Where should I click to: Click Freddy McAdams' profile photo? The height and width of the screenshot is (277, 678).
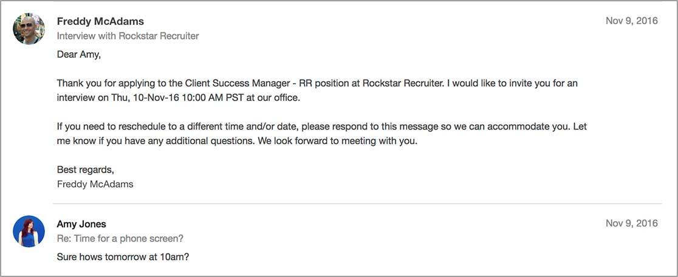[x=29, y=29]
